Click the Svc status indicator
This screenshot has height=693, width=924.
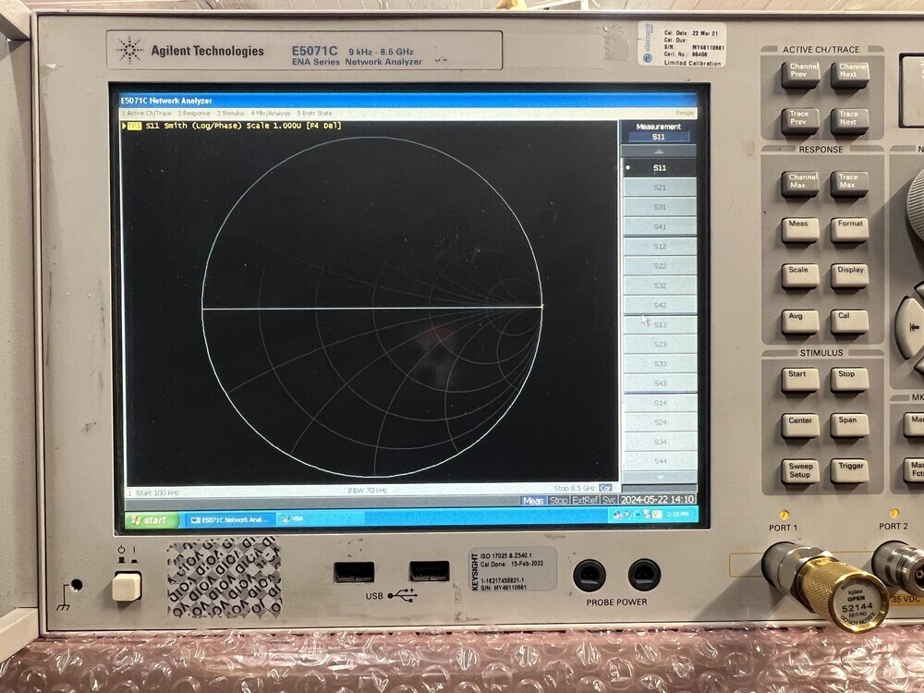[609, 500]
